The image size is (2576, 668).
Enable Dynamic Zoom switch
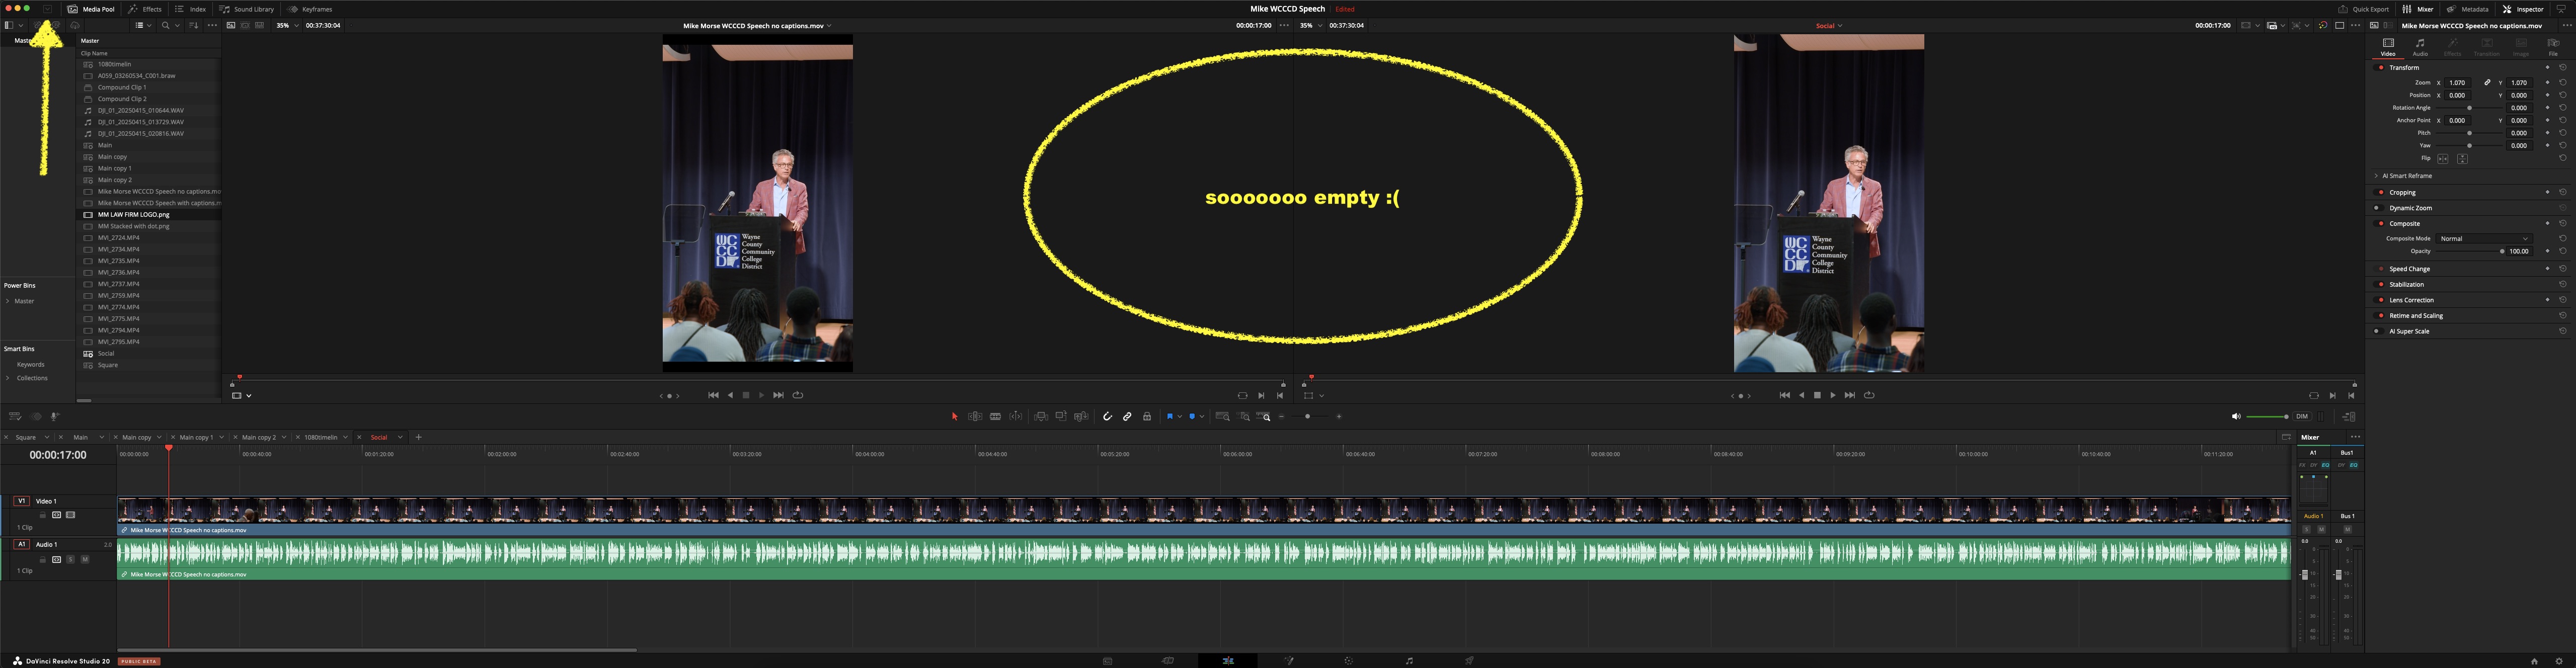pyautogui.click(x=2378, y=208)
